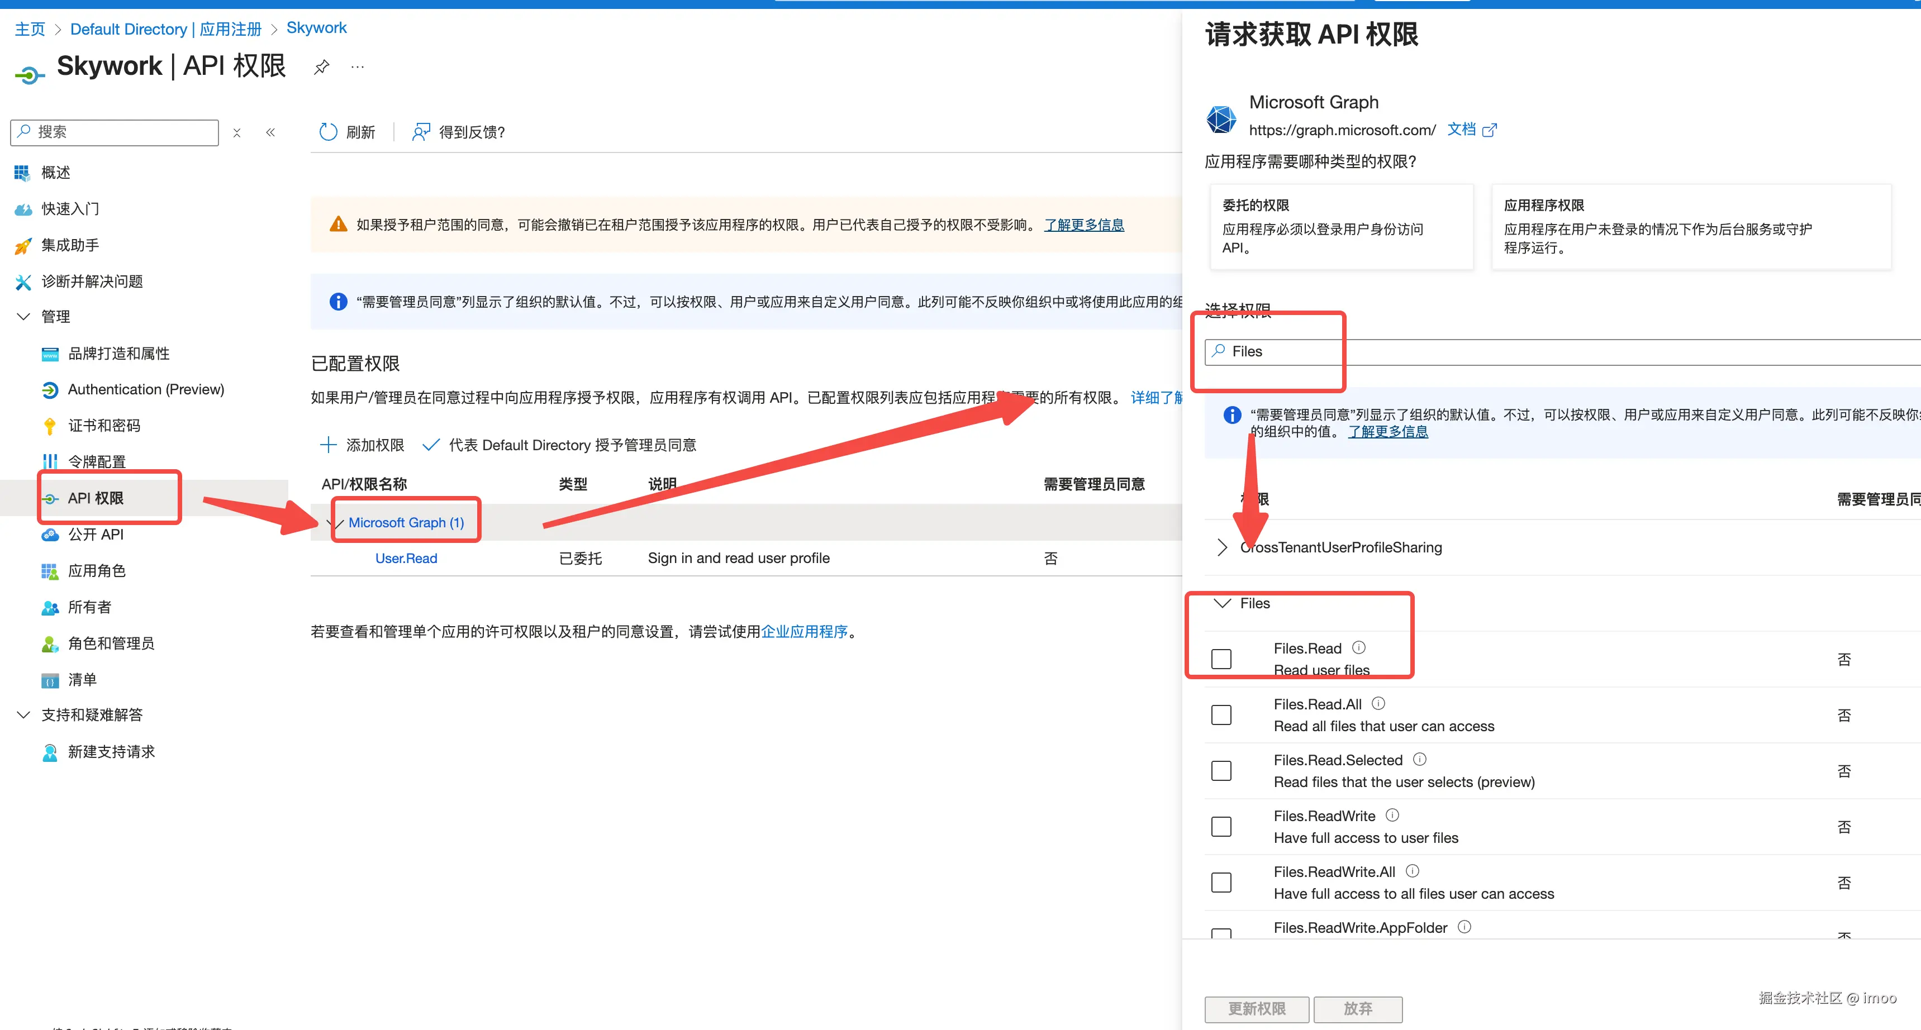Select the 委托的权限 permission type card

1342,227
